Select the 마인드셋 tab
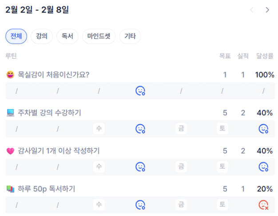Image resolution: width=278 pixels, height=216 pixels. point(99,37)
